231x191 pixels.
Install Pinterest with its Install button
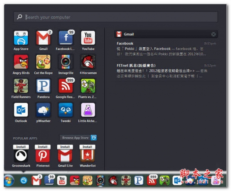[43, 147]
